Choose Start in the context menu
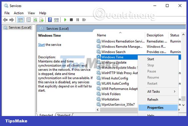 click(151, 59)
